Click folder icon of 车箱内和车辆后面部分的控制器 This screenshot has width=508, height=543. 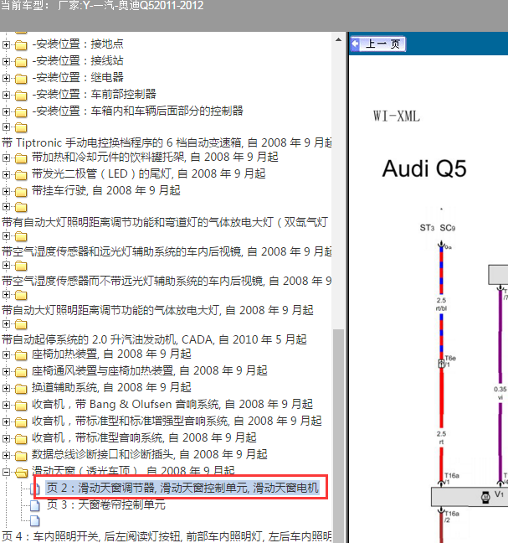pos(21,111)
